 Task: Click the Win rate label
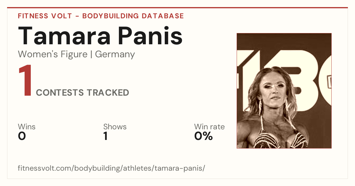pyautogui.click(x=209, y=127)
